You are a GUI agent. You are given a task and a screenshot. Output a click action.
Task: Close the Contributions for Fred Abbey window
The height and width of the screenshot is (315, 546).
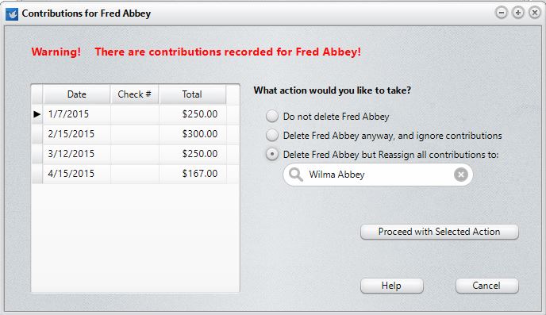[x=535, y=13]
